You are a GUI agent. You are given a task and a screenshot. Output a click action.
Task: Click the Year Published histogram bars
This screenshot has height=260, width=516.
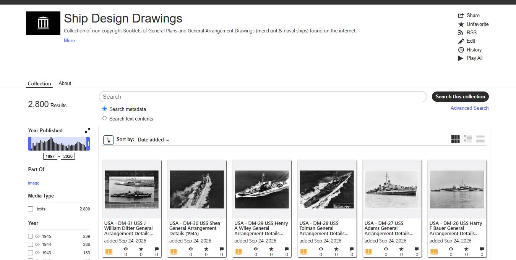tap(59, 144)
